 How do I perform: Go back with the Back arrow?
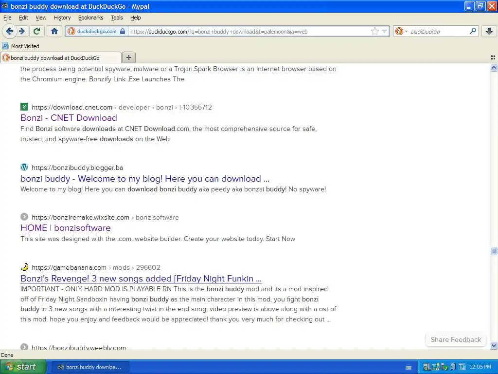click(x=10, y=31)
